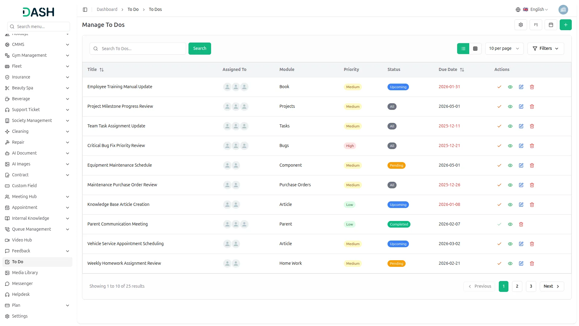Sort the table by Due Date column
The image size is (579, 326).
(451, 69)
